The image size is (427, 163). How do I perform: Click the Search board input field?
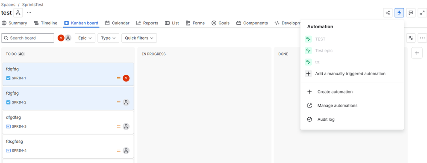[27, 38]
